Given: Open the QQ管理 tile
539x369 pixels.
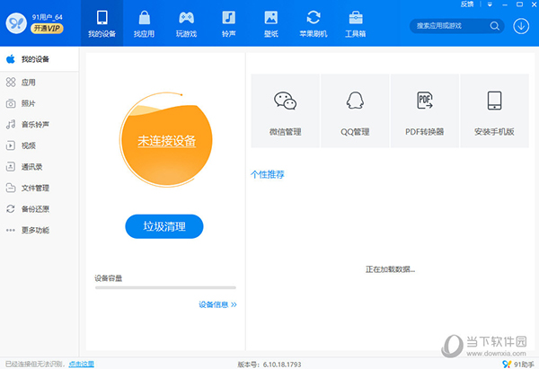Looking at the screenshot, I should pyautogui.click(x=355, y=110).
